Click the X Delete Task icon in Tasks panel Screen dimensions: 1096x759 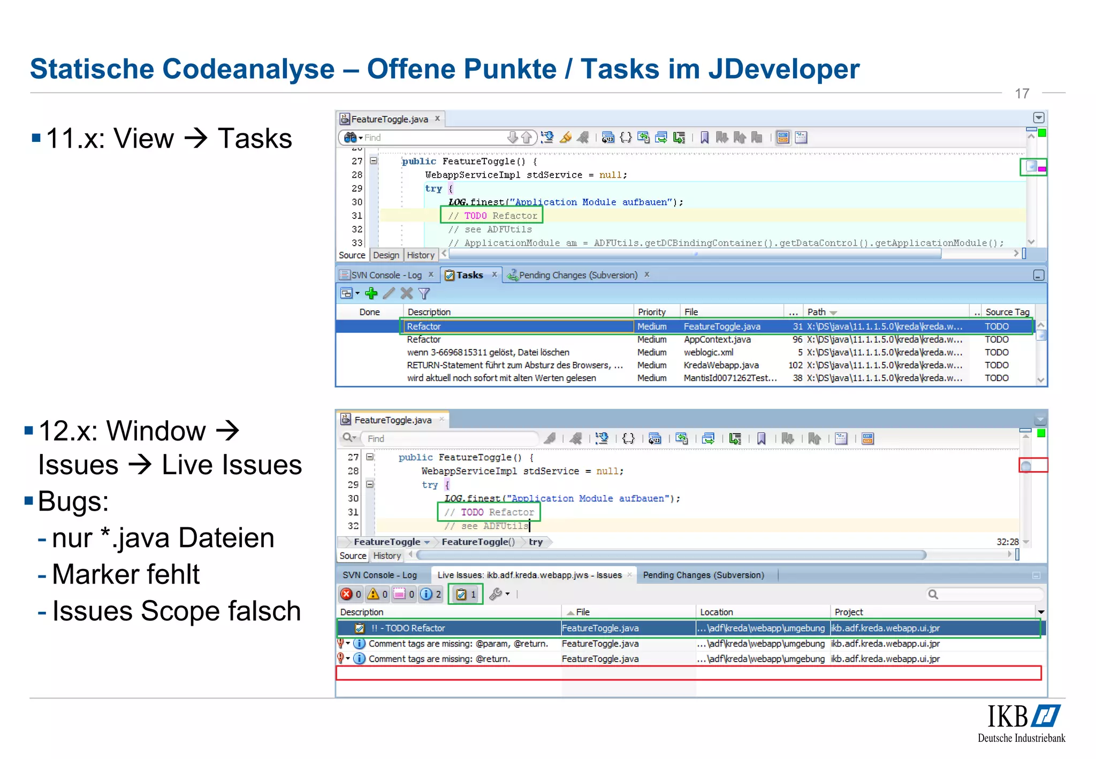tap(407, 293)
